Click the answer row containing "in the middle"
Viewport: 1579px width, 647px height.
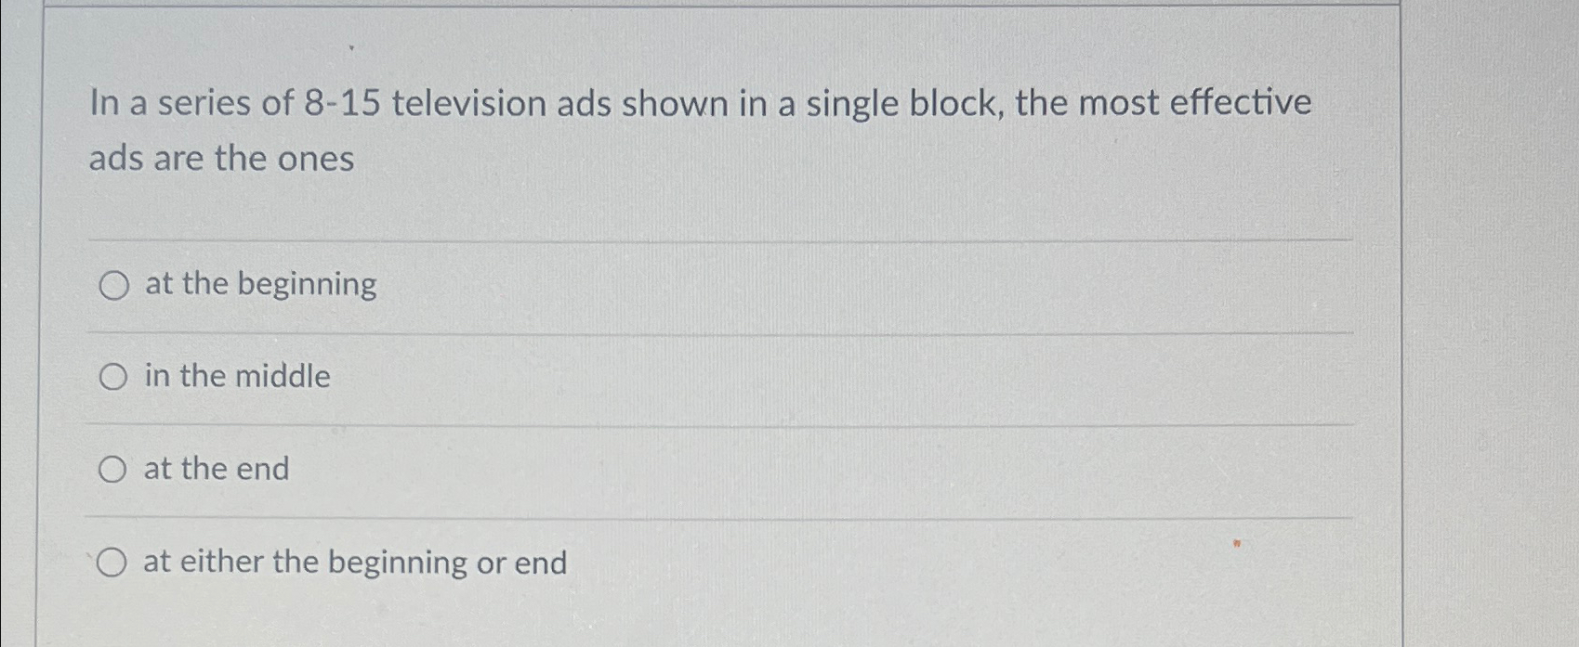(x=651, y=377)
